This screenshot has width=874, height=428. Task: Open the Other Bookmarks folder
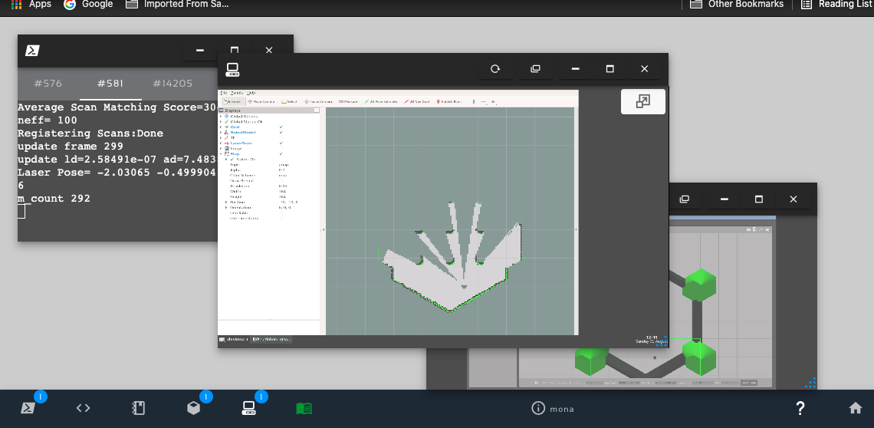tap(737, 4)
